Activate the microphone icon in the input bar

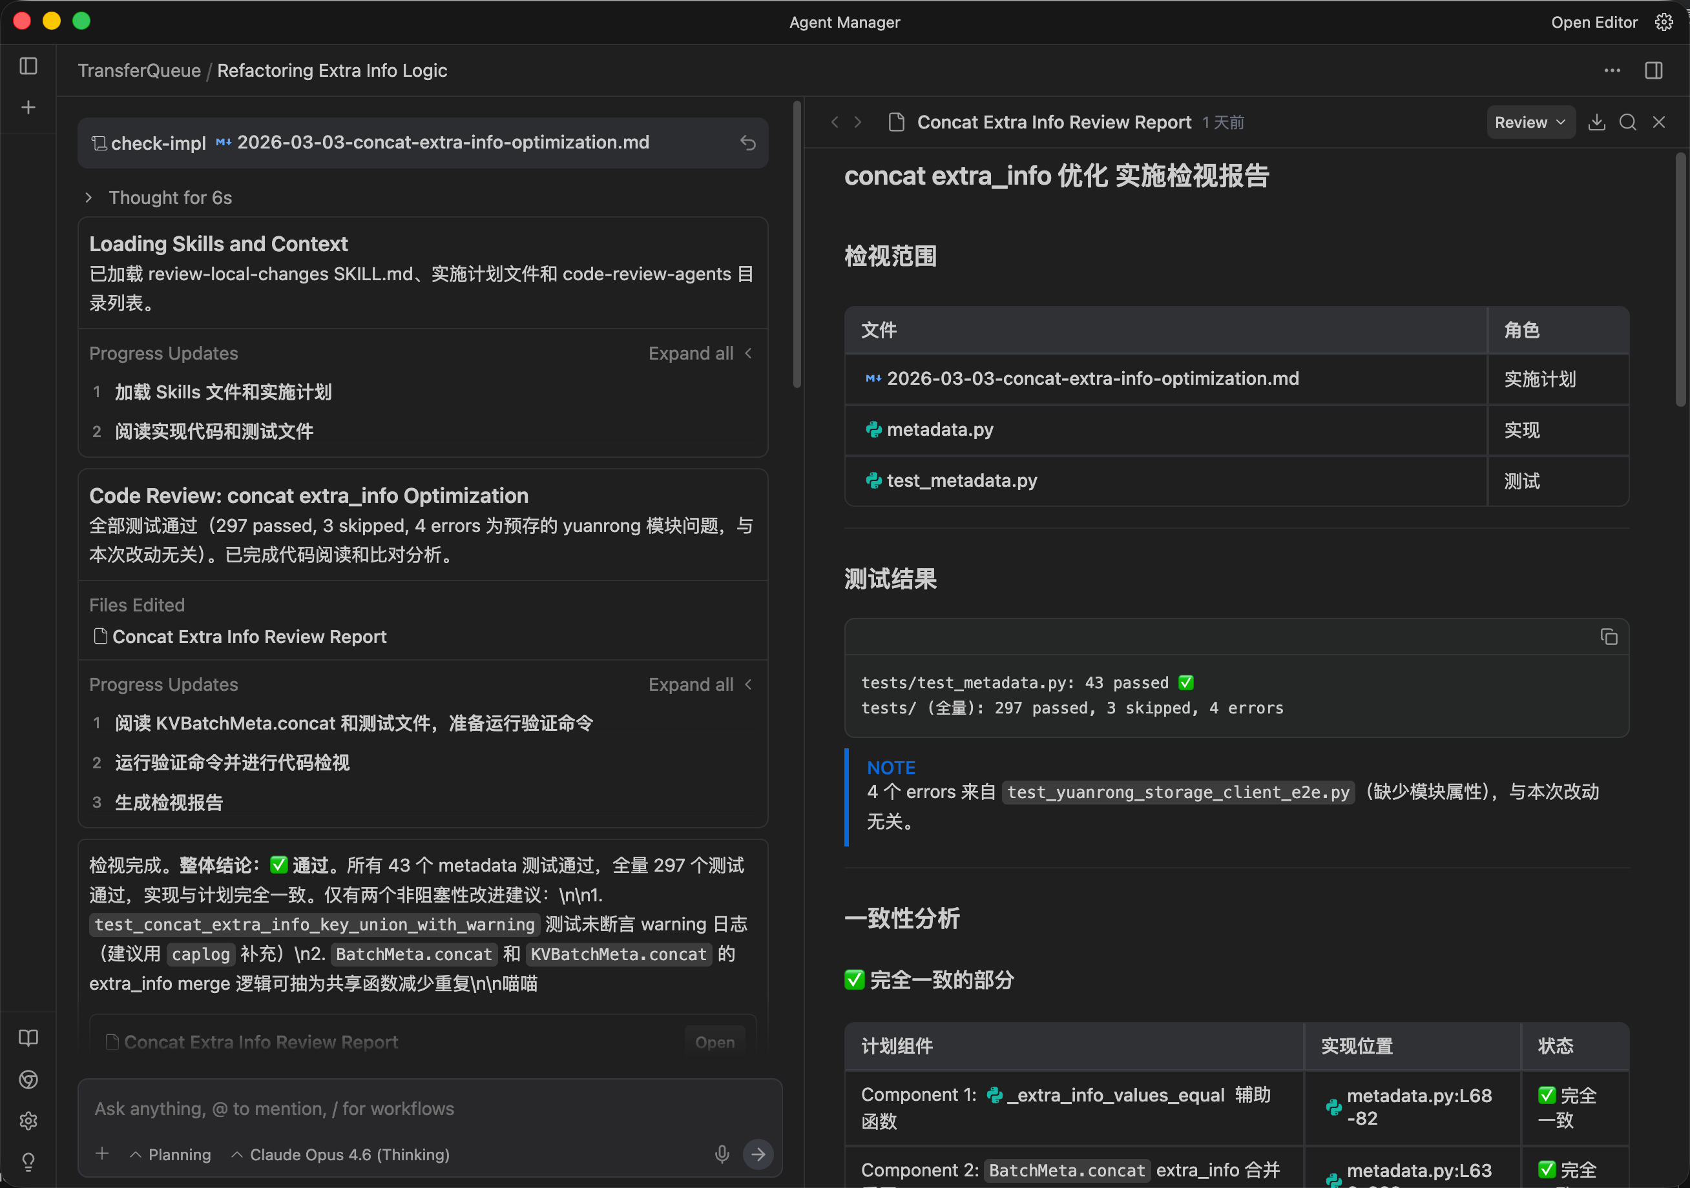(722, 1154)
